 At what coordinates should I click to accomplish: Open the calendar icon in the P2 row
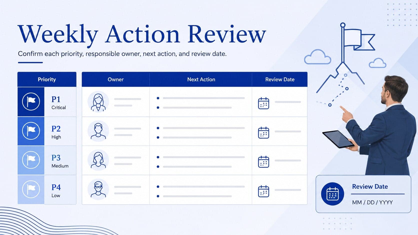263,133
